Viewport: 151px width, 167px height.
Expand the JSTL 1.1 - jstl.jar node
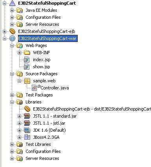(19, 123)
